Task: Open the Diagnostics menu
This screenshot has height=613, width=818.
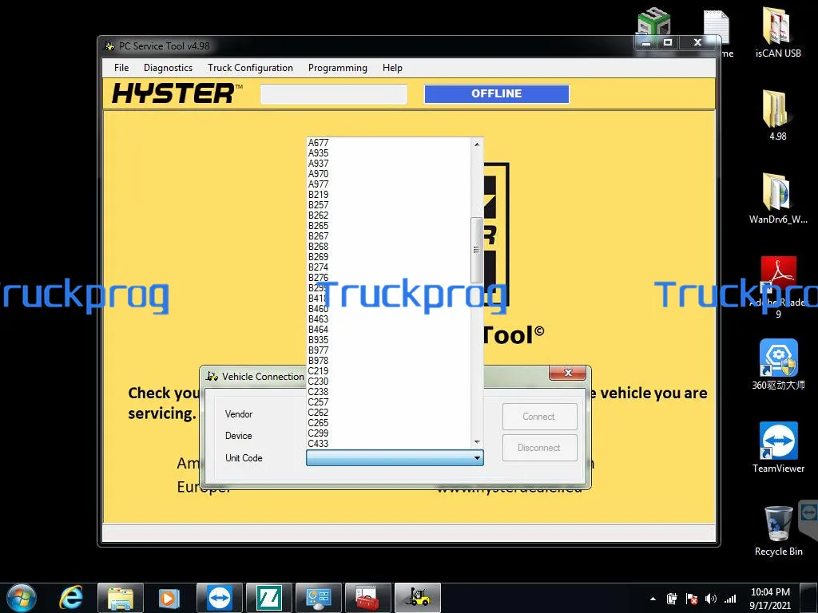Action: [x=168, y=68]
